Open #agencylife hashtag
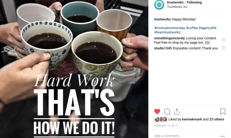The height and width of the screenshot is (138, 231). [x=208, y=28]
